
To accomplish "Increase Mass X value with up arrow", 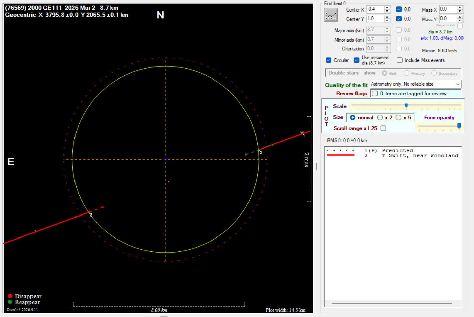I will click(460, 8).
